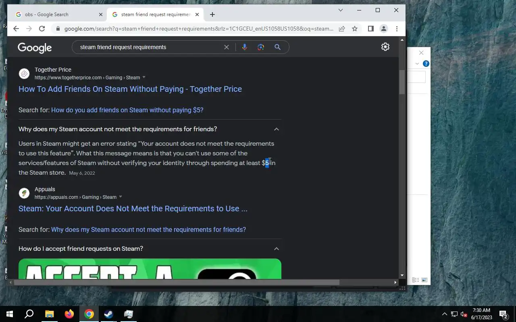The width and height of the screenshot is (516, 322).
Task: Collapse the Why does my Steam account question
Action: (x=276, y=129)
